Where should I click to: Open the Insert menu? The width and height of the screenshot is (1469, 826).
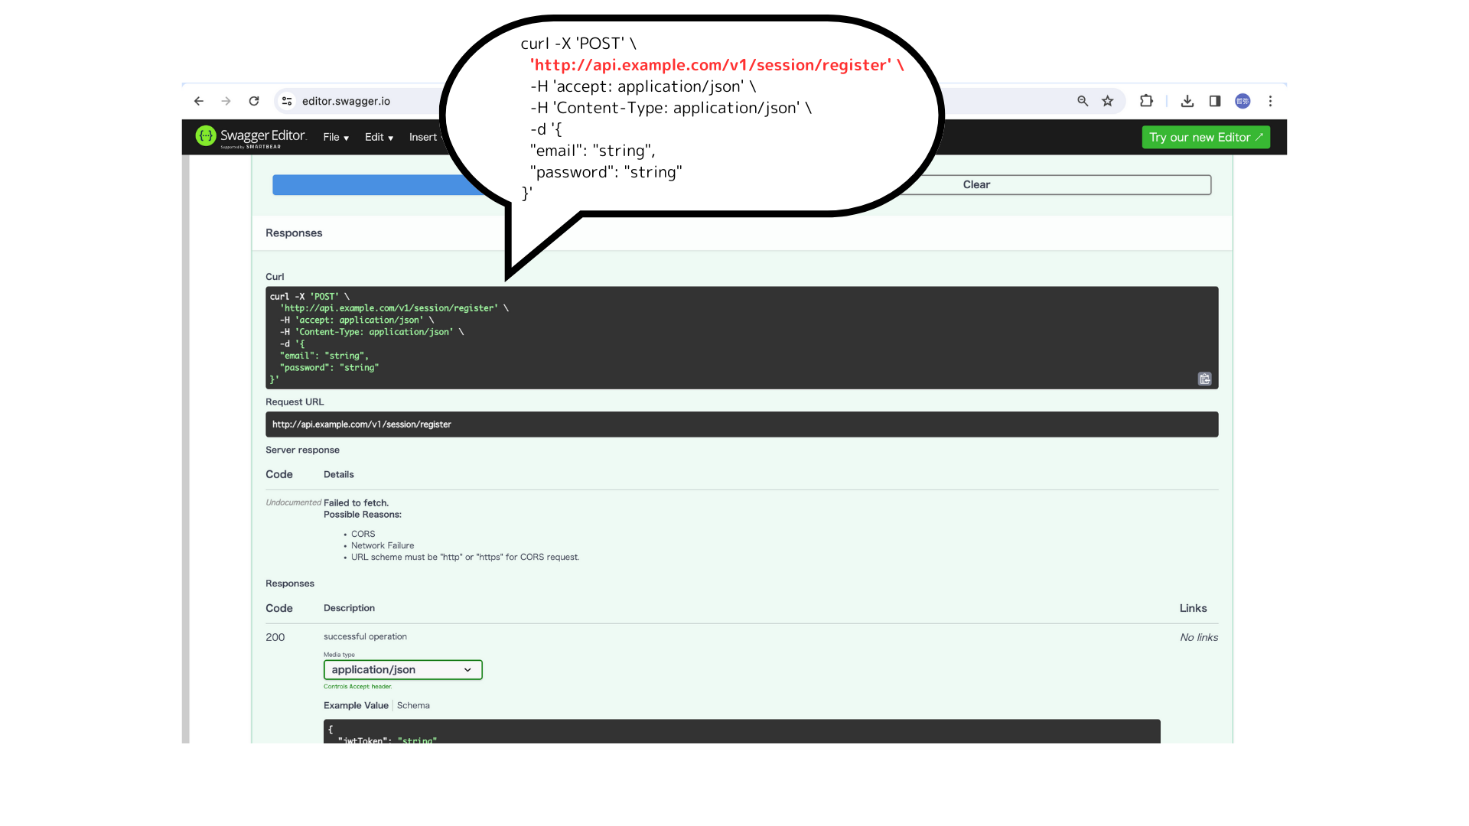[x=423, y=137]
